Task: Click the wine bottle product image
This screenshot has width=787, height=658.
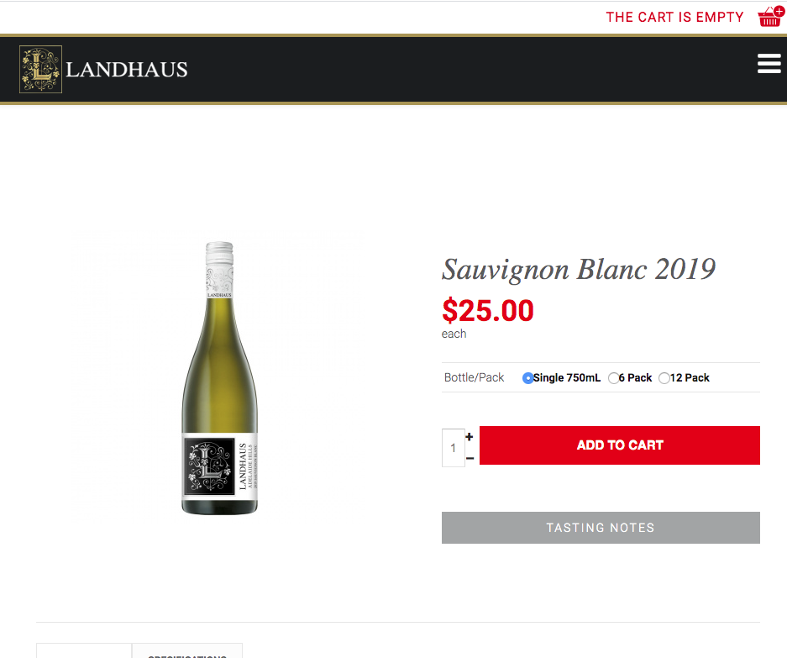Action: 220,378
